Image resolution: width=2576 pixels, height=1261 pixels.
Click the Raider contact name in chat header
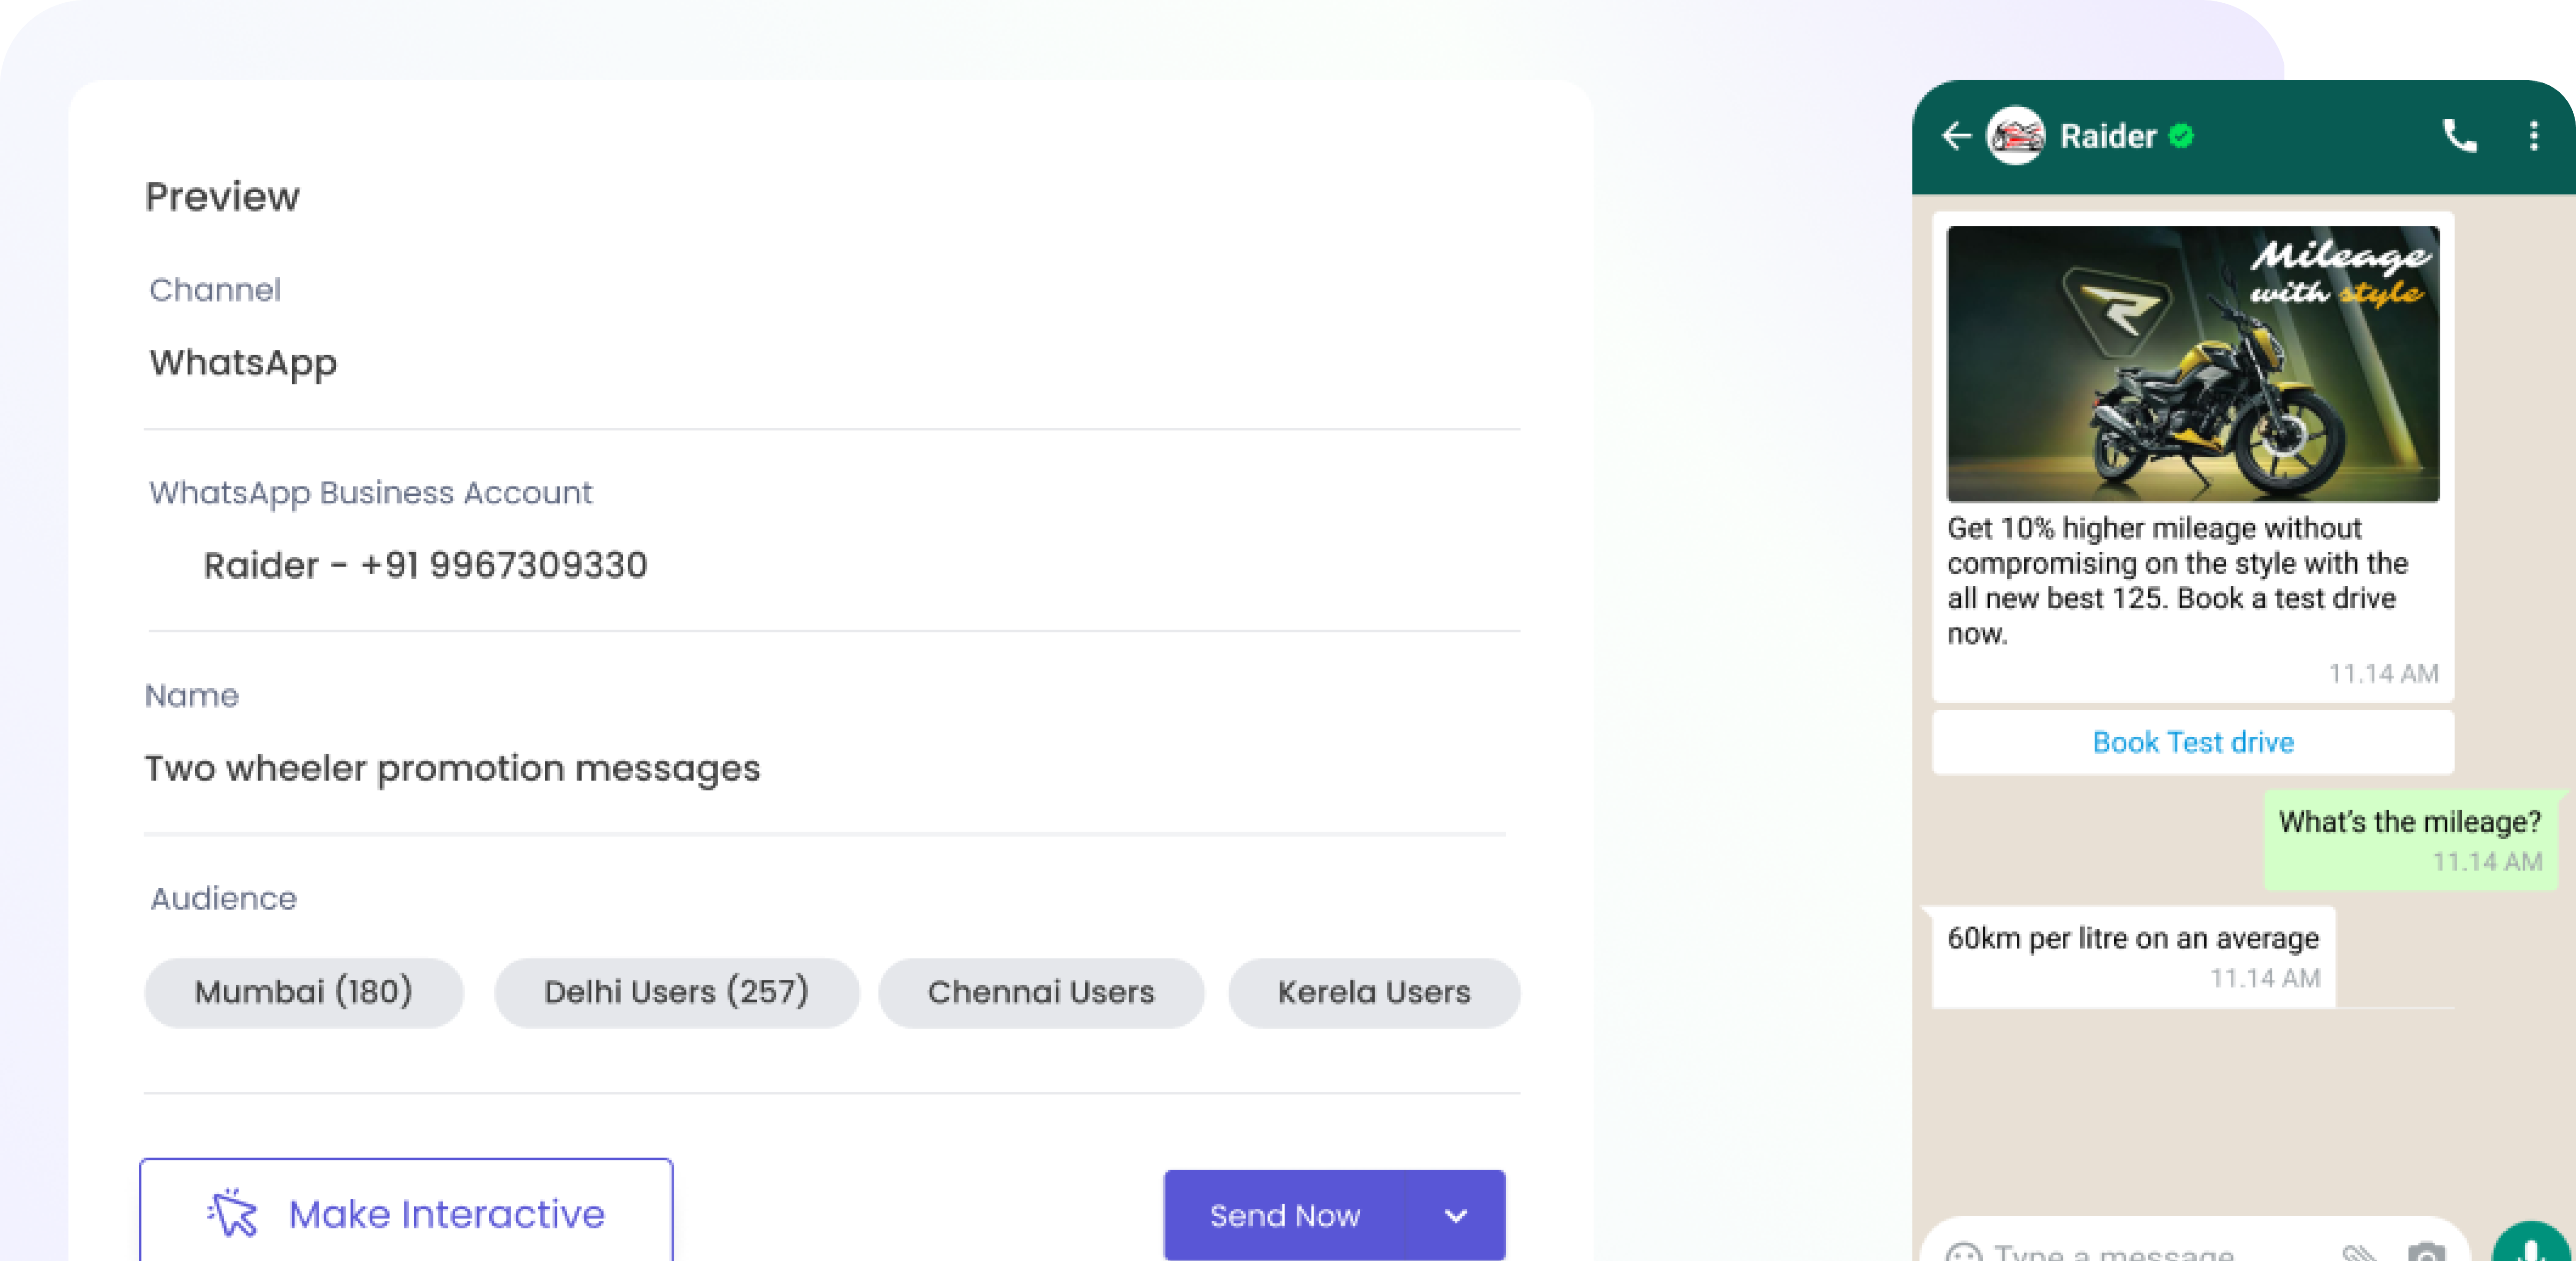coord(2108,136)
